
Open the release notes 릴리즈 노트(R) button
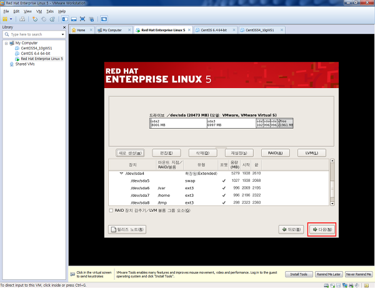127,229
